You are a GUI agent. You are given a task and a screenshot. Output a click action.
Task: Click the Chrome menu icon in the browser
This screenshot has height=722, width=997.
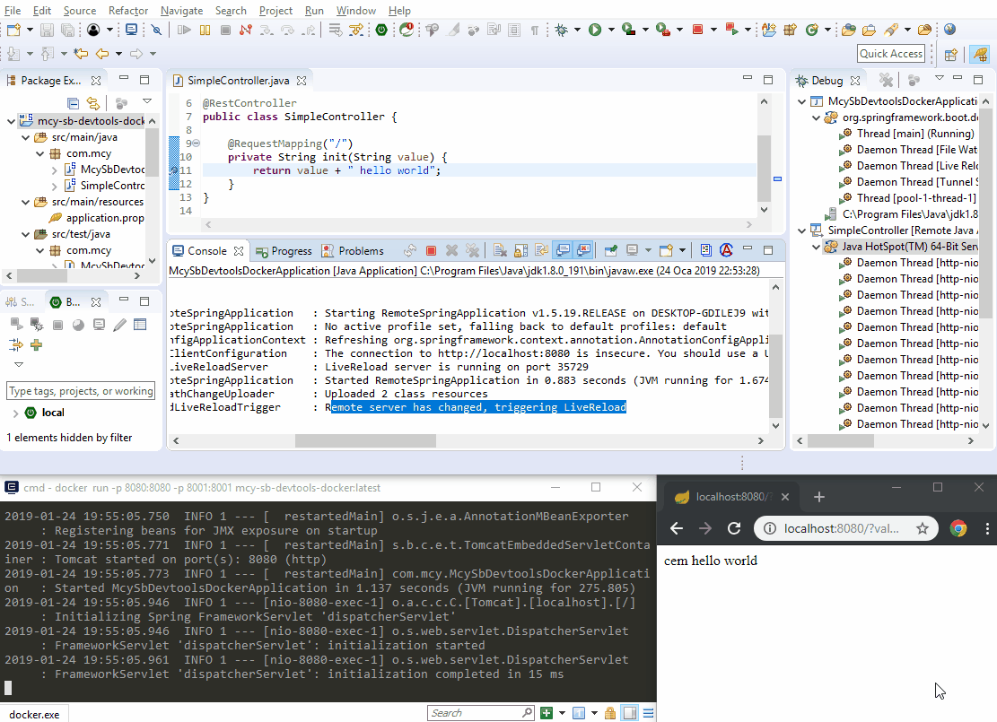pos(984,528)
